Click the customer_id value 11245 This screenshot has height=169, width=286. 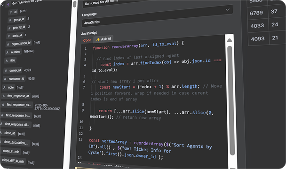[x=31, y=79]
